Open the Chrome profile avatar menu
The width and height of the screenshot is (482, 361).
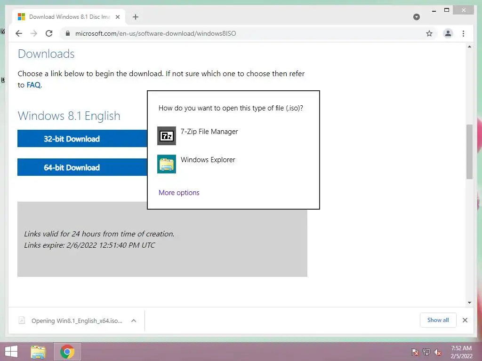click(x=448, y=33)
